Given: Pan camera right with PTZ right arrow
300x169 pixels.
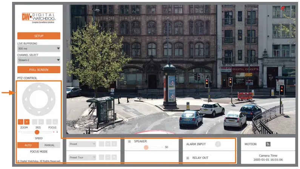Looking at the screenshot, I should tap(52, 100).
